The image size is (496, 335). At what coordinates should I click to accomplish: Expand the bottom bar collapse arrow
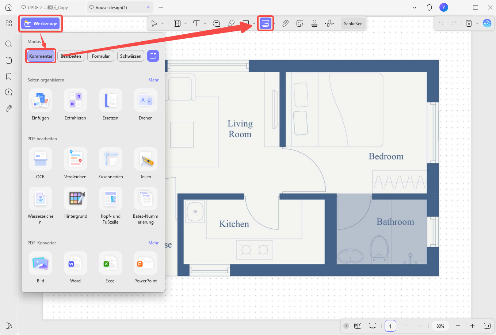point(346,326)
